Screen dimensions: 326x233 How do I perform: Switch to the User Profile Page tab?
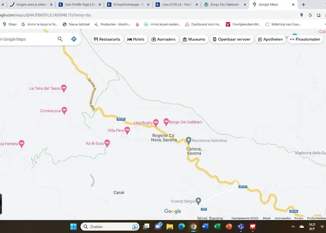point(80,4)
